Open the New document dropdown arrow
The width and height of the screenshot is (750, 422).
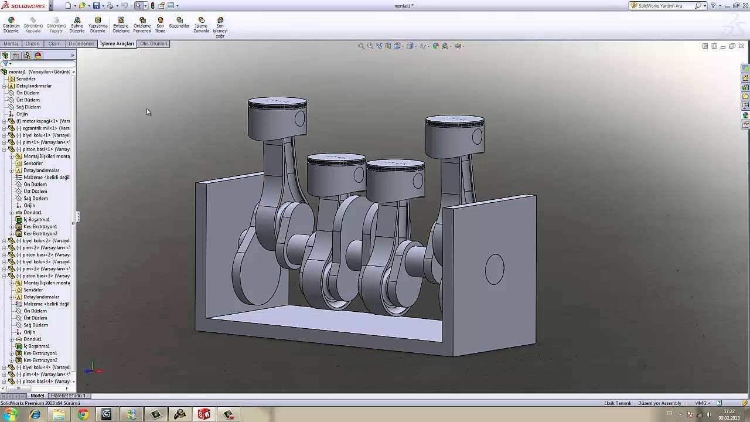(74, 5)
